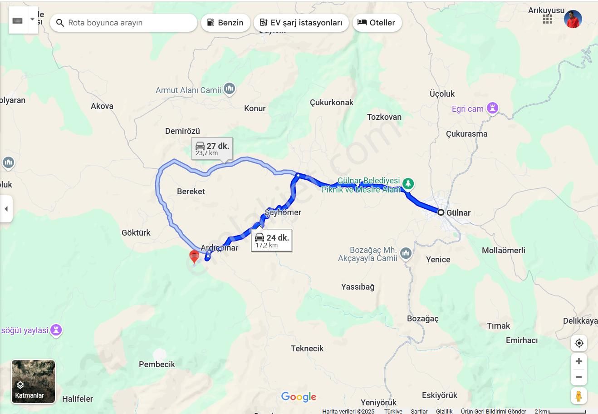Open the Armut Alanı Camii mosque marker
Viewport: 598px width, 414px height.
click(230, 89)
